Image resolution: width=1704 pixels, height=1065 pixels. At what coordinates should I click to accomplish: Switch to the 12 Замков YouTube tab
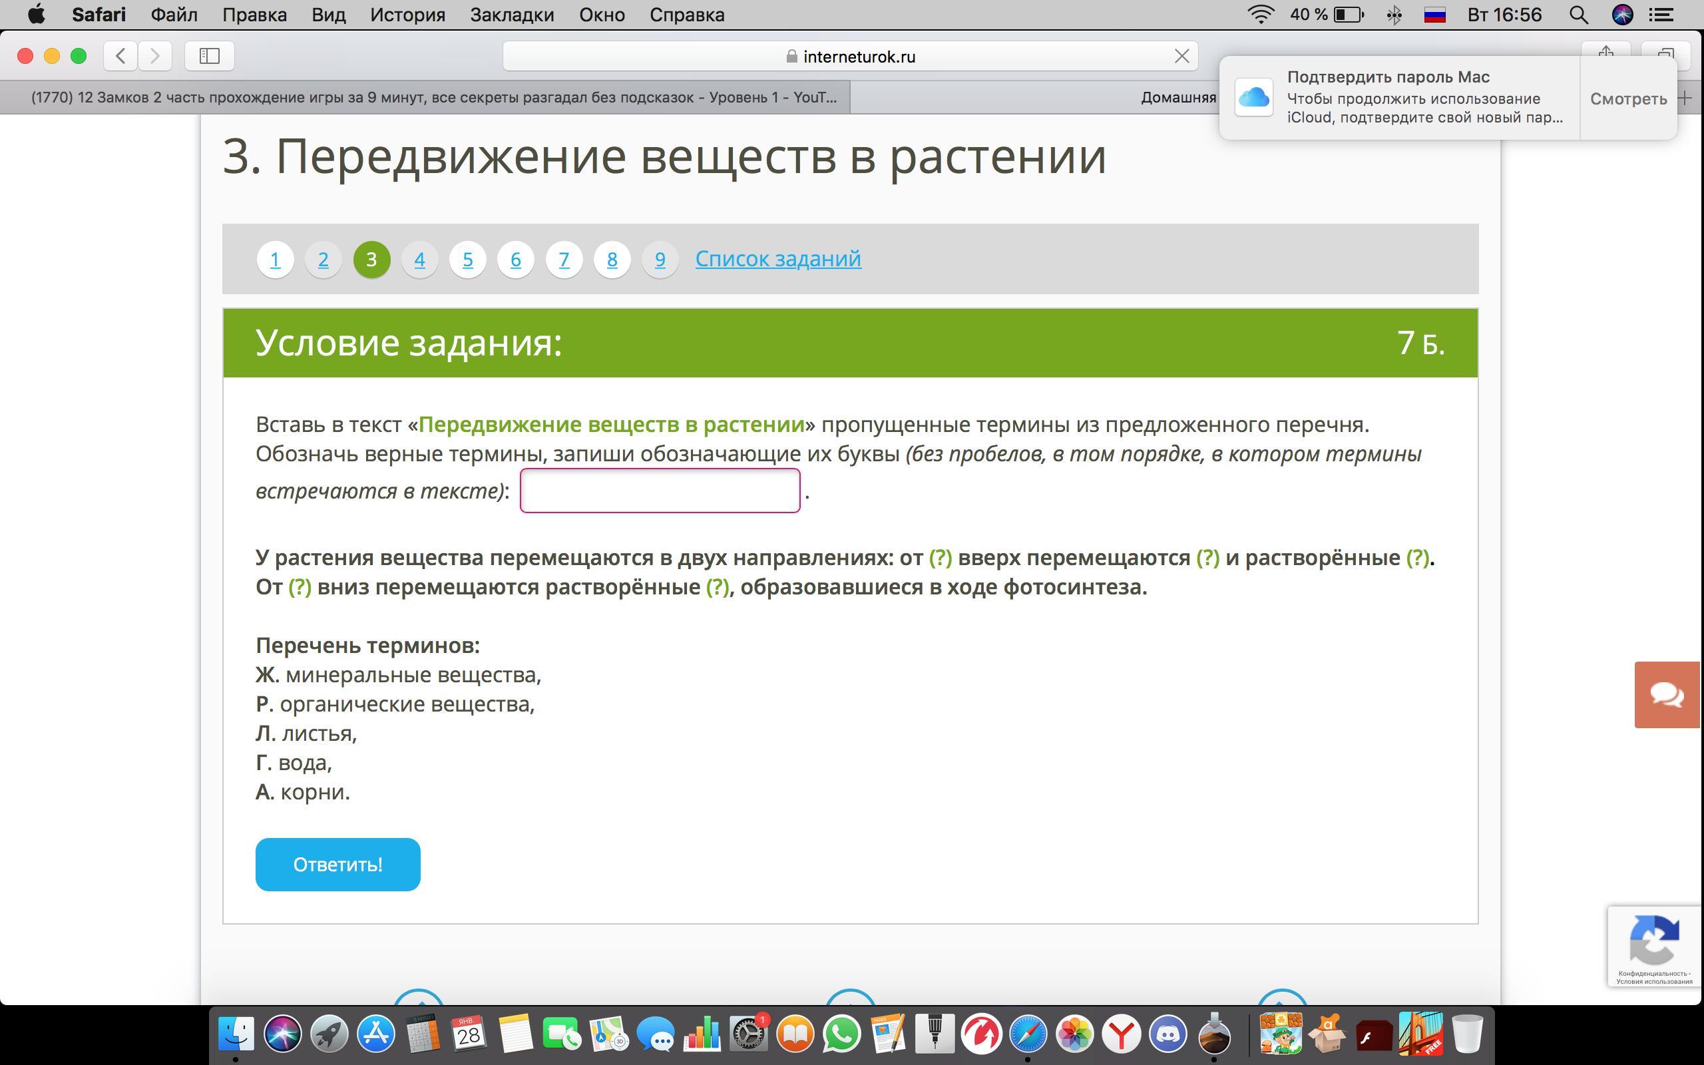click(433, 97)
